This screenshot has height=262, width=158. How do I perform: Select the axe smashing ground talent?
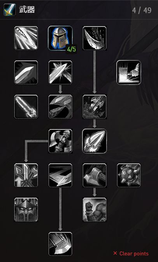click(x=95, y=107)
